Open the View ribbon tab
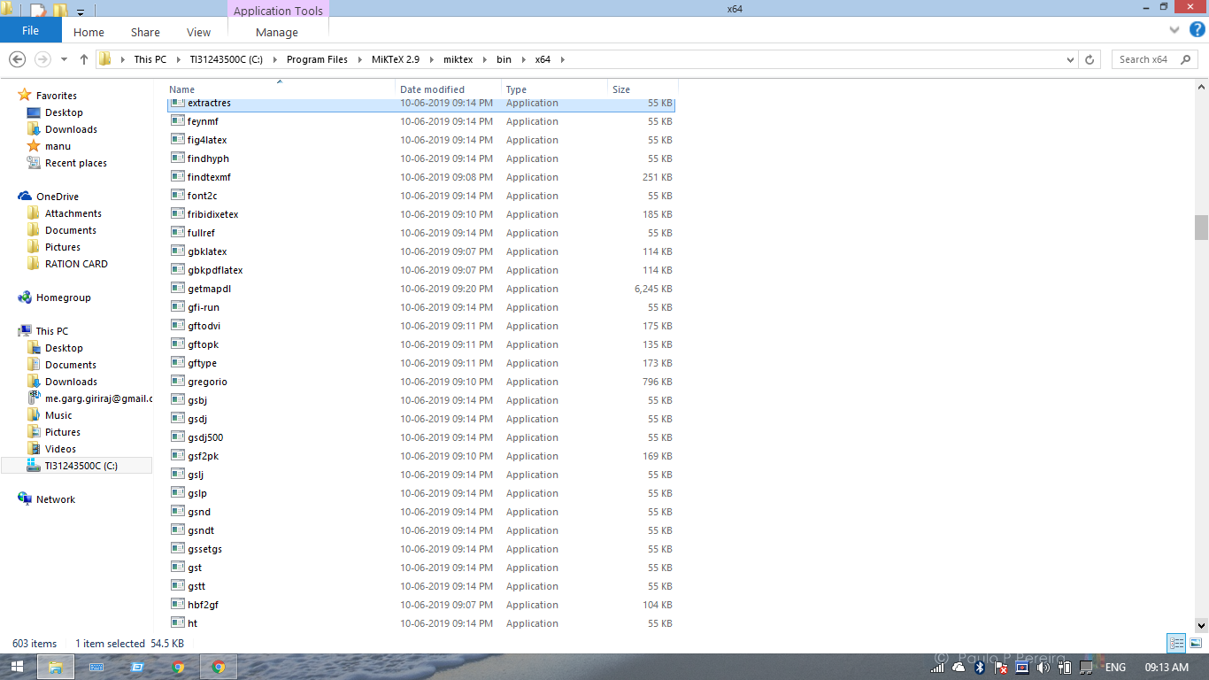The height and width of the screenshot is (680, 1209). pyautogui.click(x=198, y=32)
